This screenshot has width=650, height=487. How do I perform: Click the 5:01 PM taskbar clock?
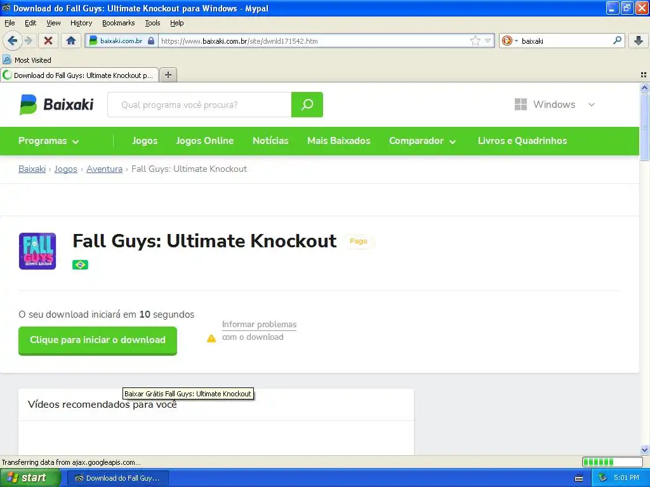click(x=627, y=477)
